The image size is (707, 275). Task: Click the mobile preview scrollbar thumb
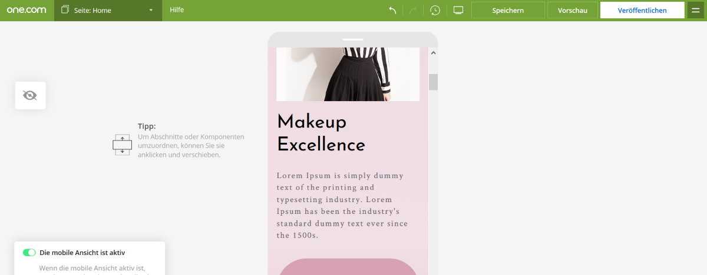(433, 82)
